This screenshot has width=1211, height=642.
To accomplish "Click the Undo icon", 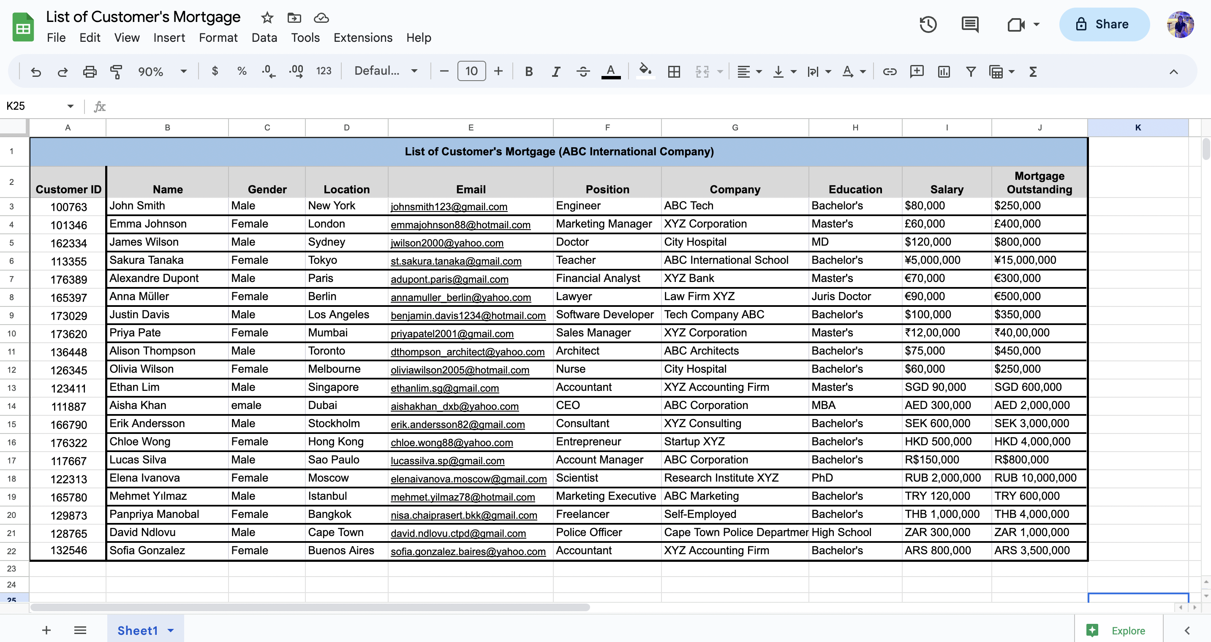I will (36, 71).
